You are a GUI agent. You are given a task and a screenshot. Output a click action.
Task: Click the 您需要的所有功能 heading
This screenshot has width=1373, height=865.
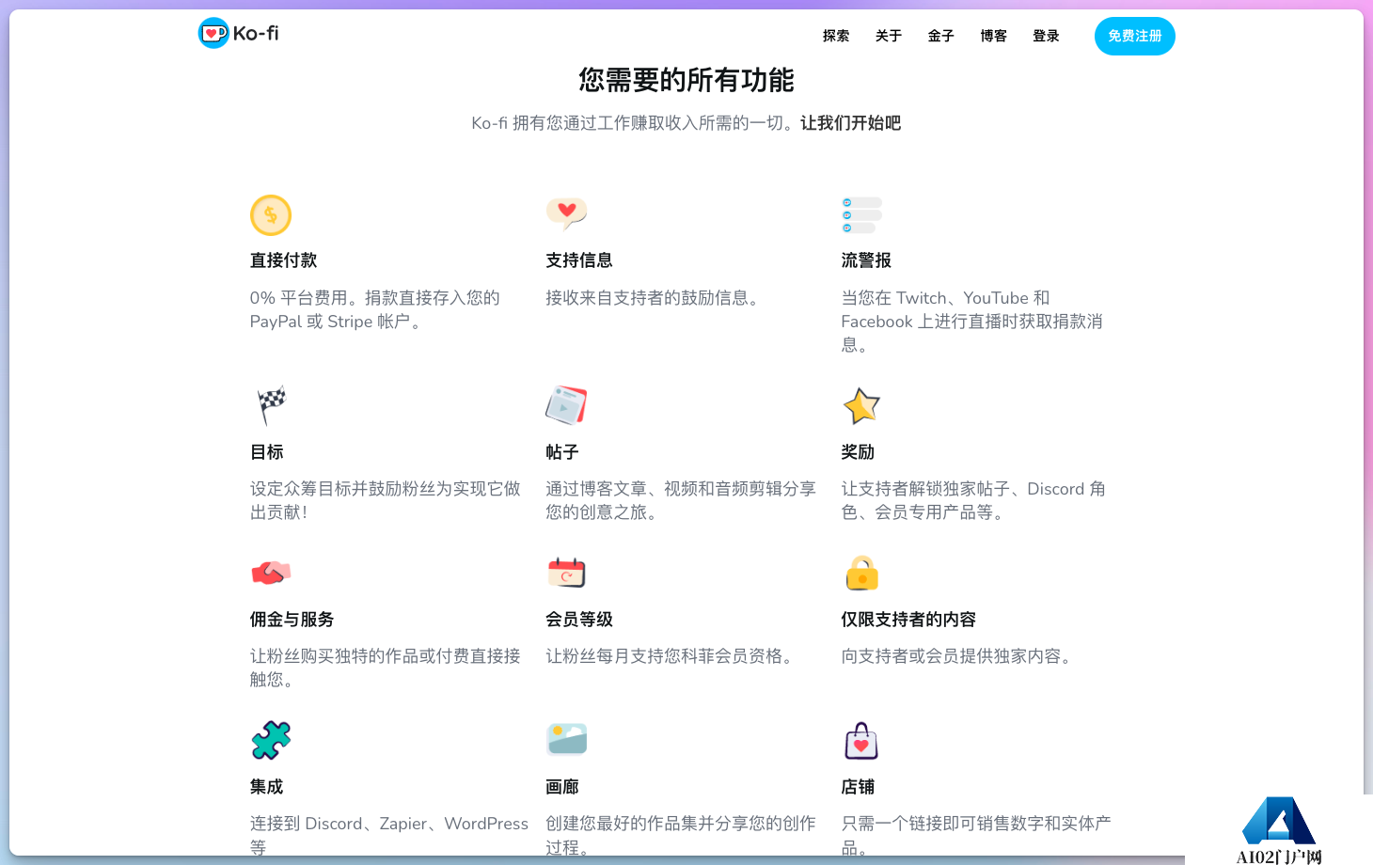(x=686, y=80)
